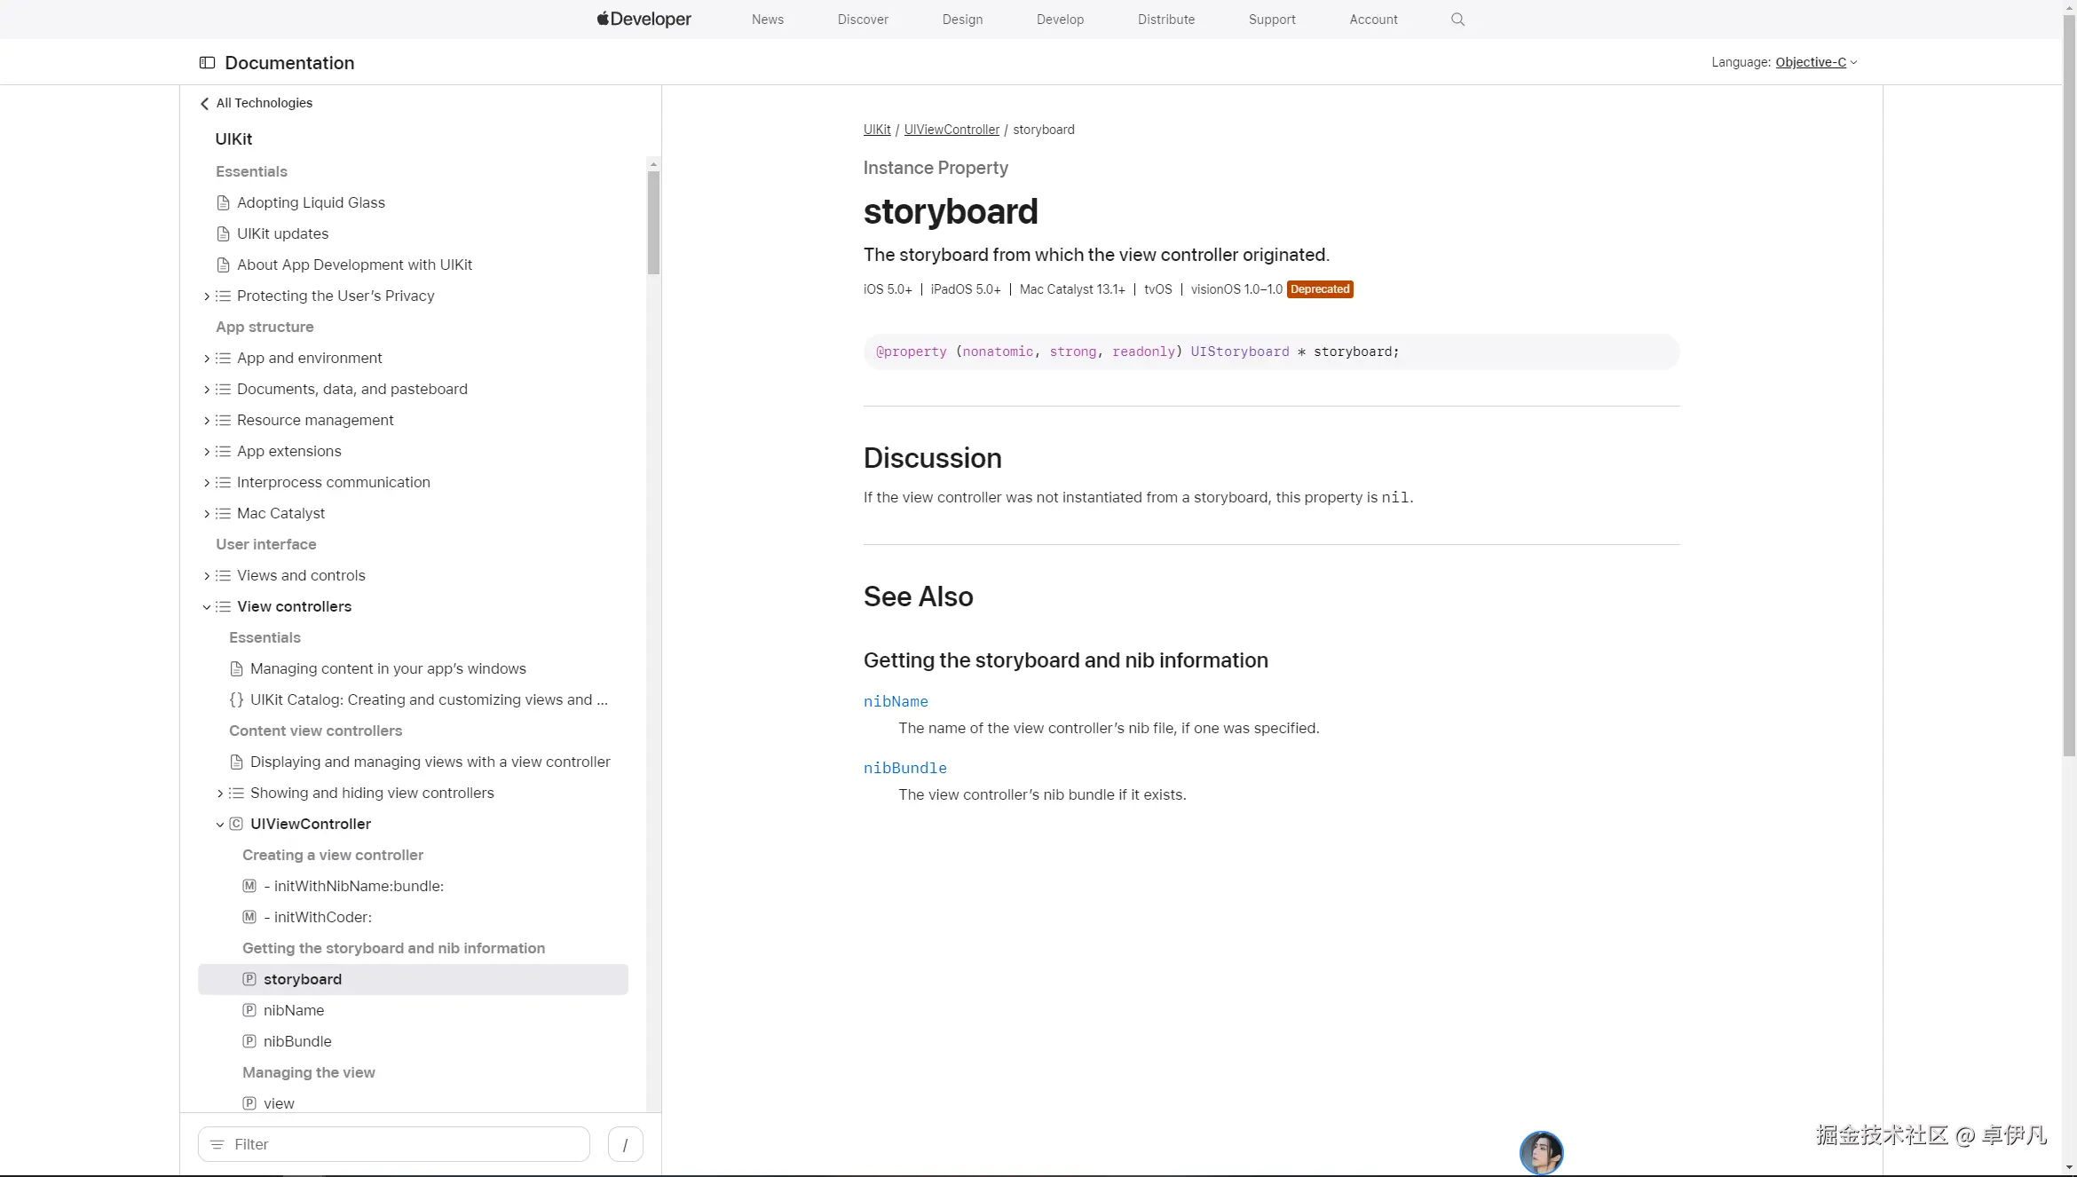Expand App and environment tree node

point(207,358)
